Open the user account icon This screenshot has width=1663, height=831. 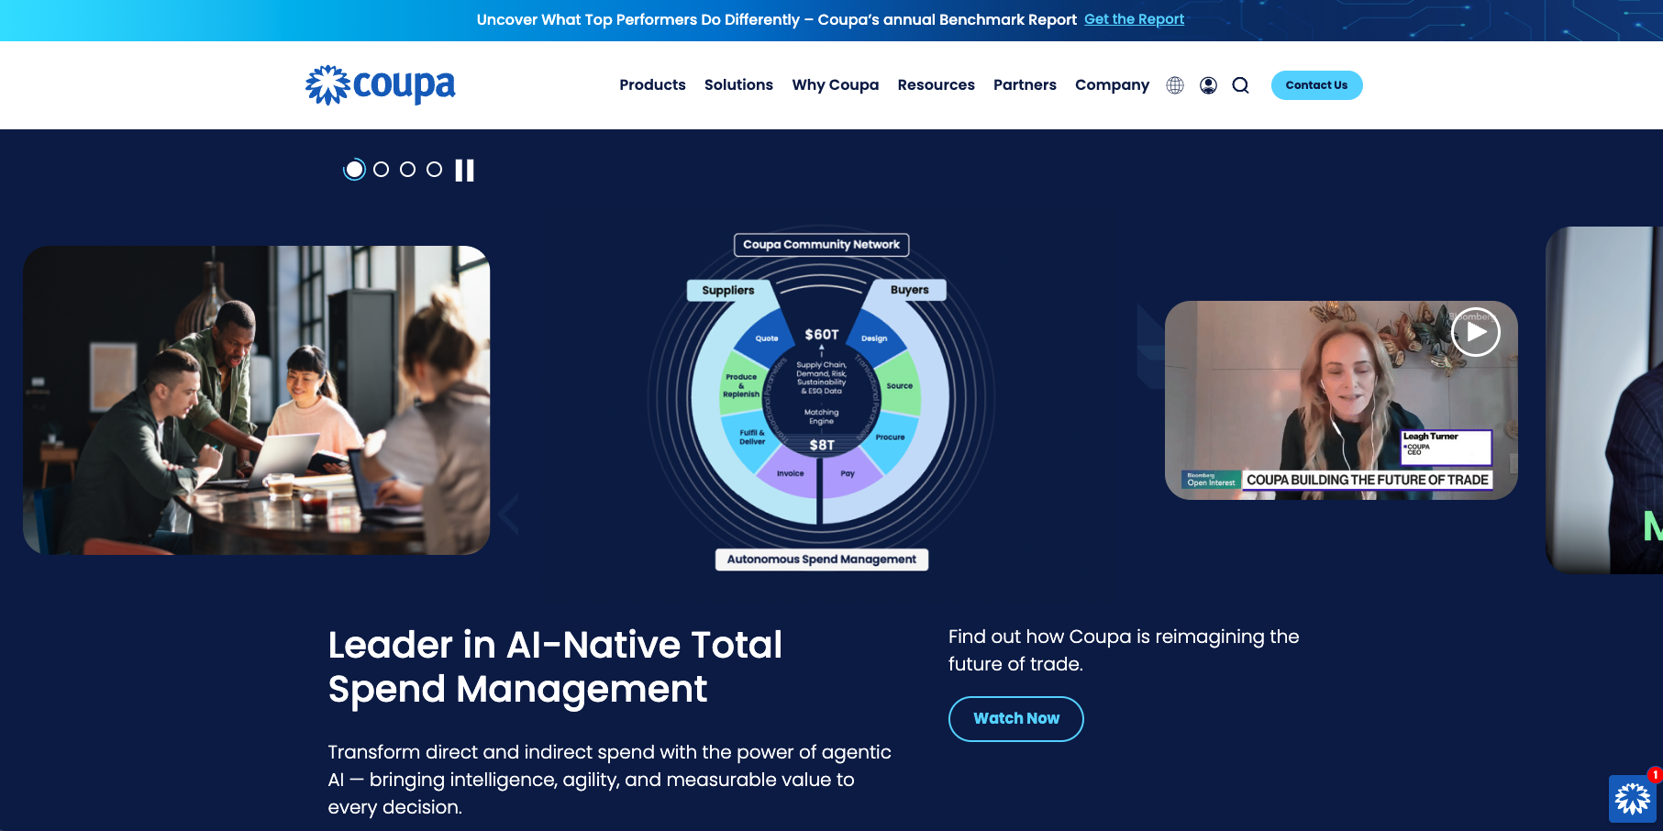click(1209, 85)
